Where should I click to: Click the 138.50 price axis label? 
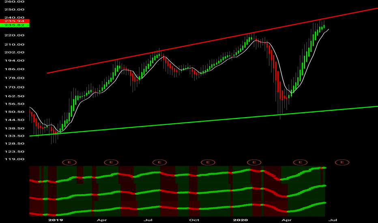[15, 128]
